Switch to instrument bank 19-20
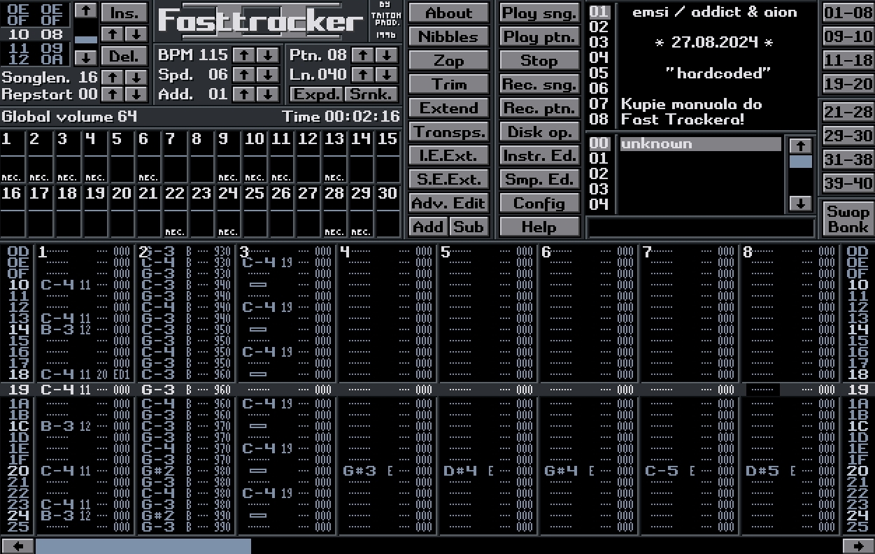Viewport: 875px width, 554px height. click(x=848, y=84)
